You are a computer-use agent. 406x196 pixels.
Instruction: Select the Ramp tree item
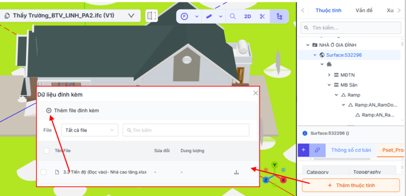[x=354, y=95]
